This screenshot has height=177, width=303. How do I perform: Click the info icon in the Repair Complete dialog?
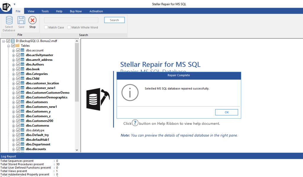pos(130,92)
